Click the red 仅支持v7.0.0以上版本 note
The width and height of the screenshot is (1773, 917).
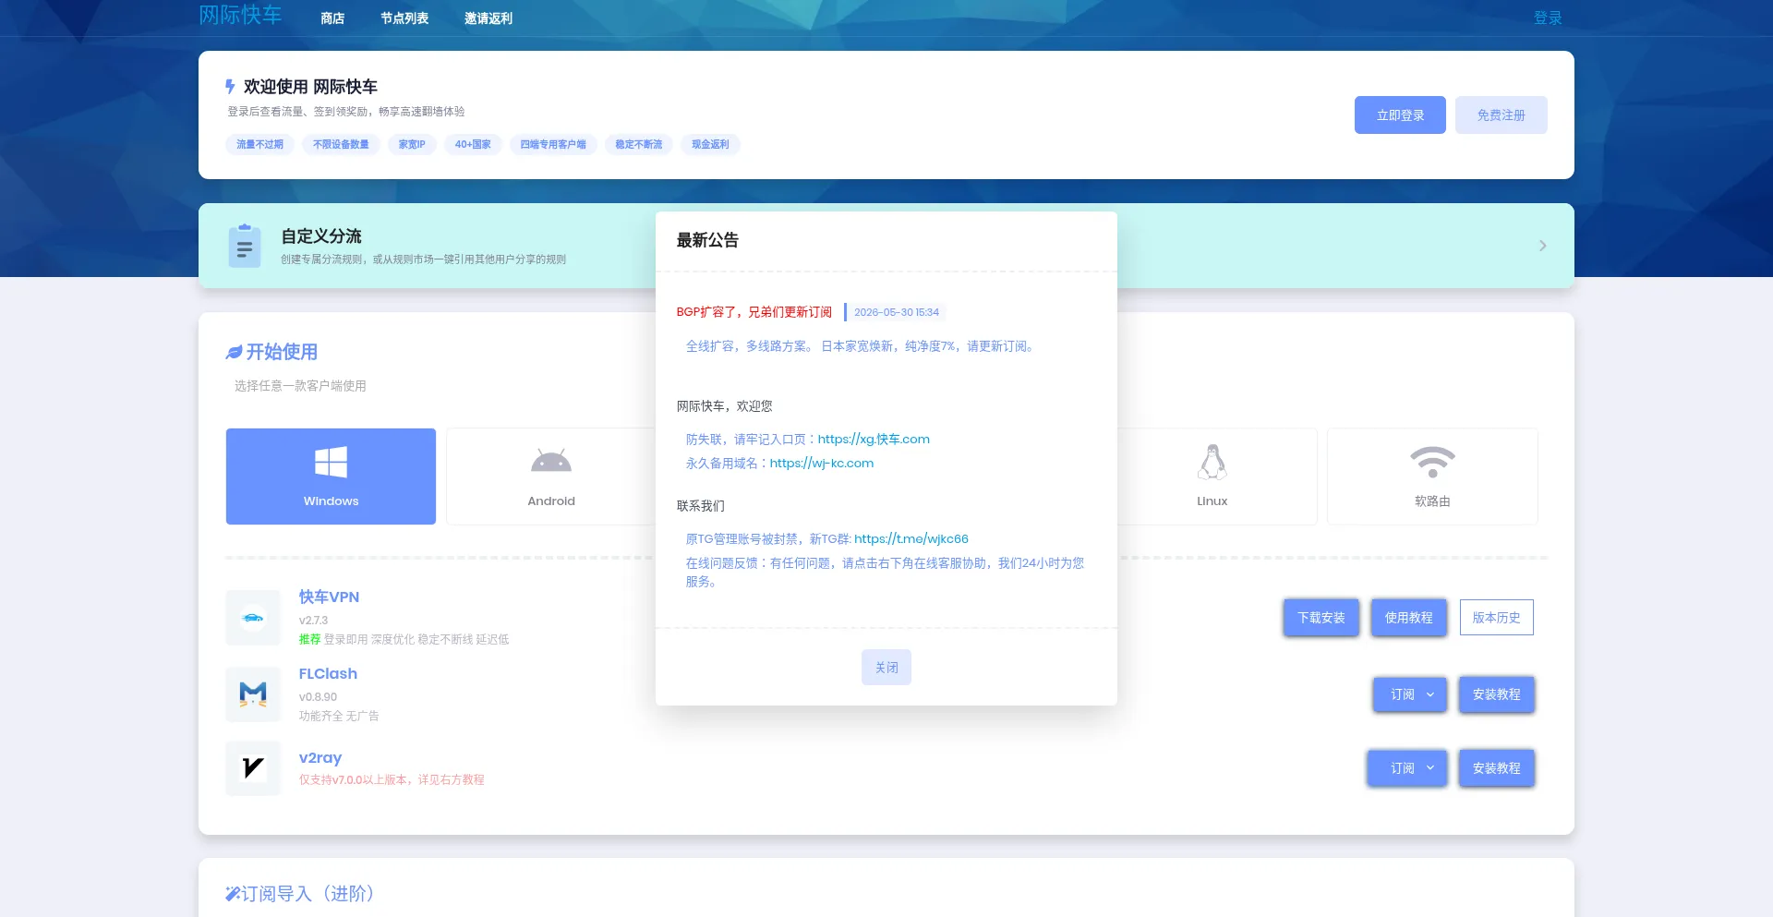(392, 780)
